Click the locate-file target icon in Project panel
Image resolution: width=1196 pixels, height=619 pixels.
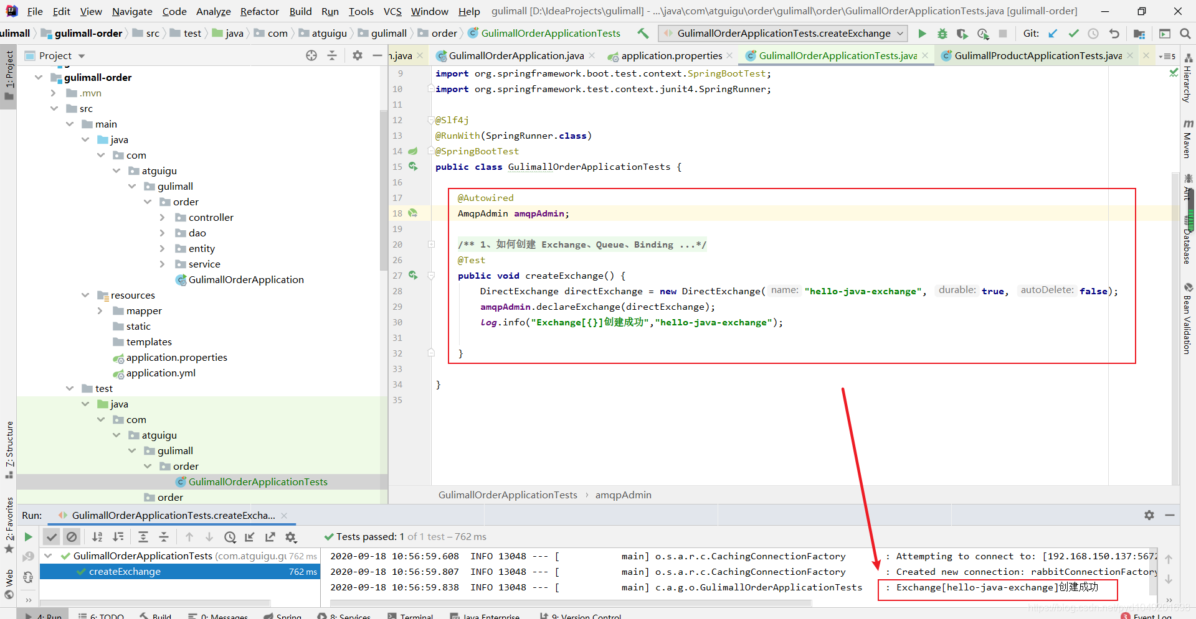[311, 55]
